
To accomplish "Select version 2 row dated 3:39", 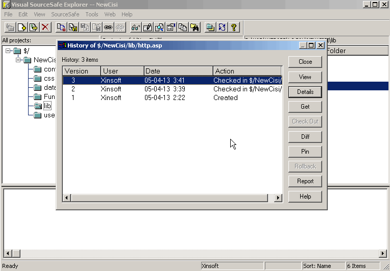I will click(173, 89).
